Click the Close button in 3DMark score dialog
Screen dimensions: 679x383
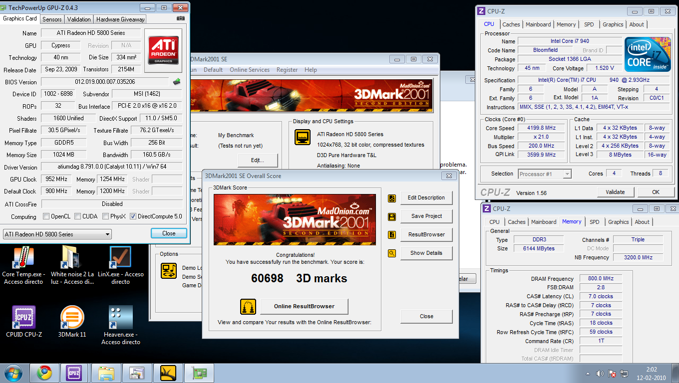click(x=426, y=316)
